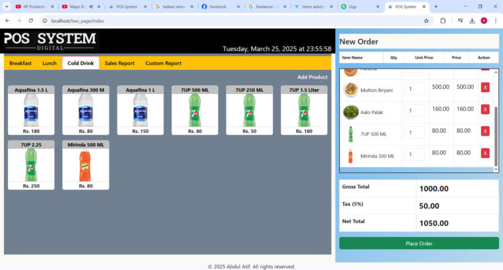The height and width of the screenshot is (270, 503).
Task: Bookmark this page with the star icon
Action: coord(426,21)
